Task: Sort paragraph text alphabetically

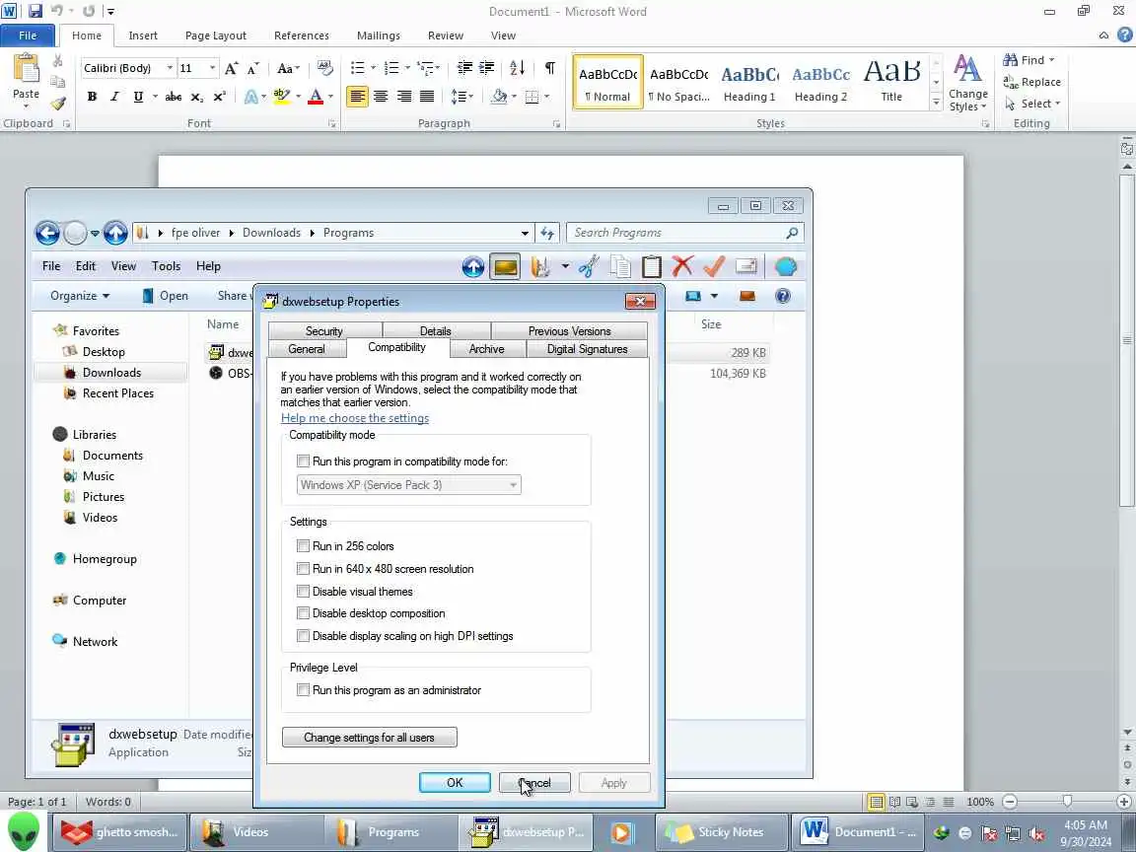Action: 518,68
